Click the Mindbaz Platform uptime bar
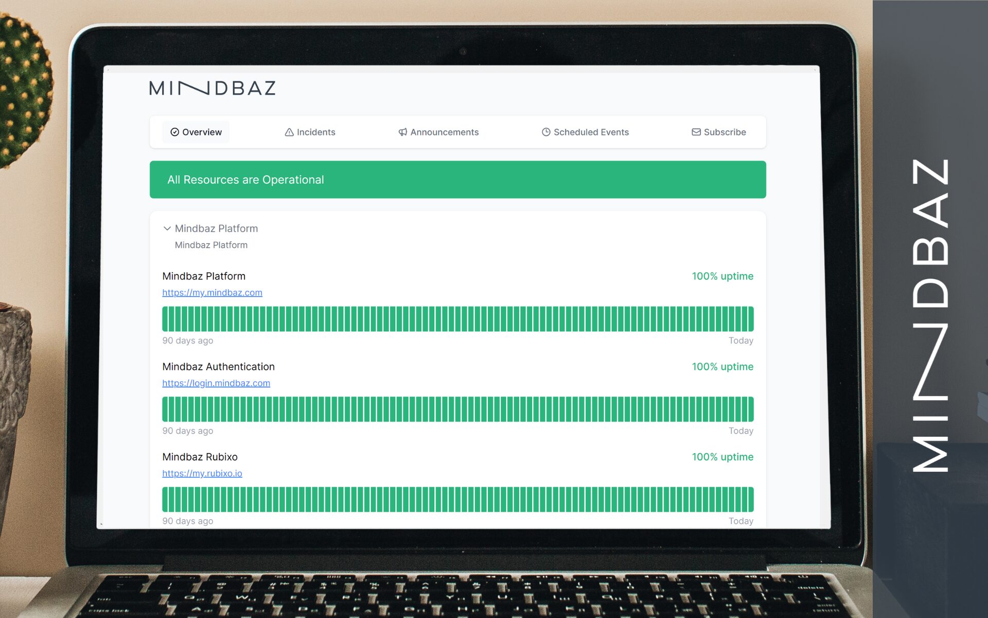 457,319
